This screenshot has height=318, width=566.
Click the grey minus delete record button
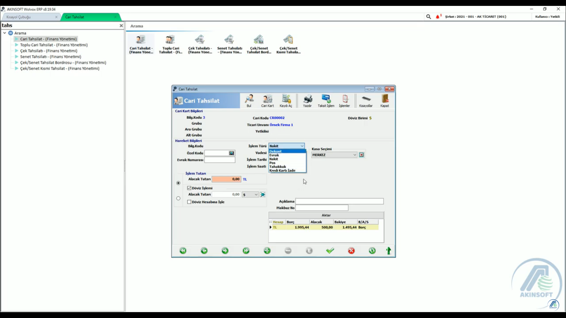(288, 251)
